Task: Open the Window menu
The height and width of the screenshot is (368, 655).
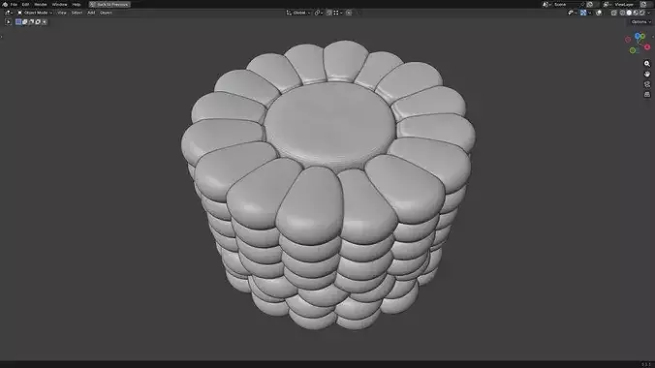Action: pos(60,4)
